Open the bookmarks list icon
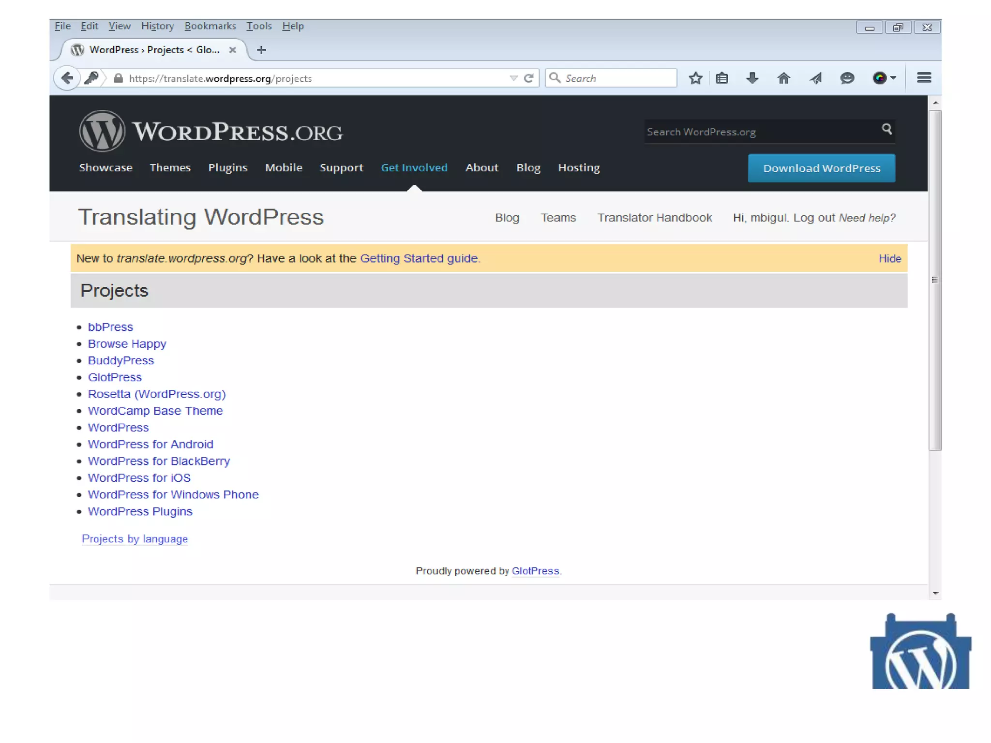 click(x=722, y=78)
